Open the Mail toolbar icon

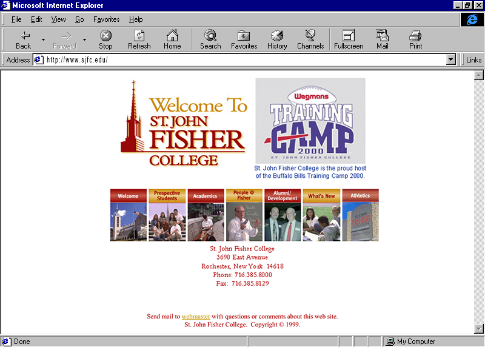click(383, 35)
